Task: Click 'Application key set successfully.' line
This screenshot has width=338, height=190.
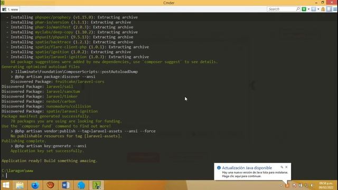Action: (47, 151)
